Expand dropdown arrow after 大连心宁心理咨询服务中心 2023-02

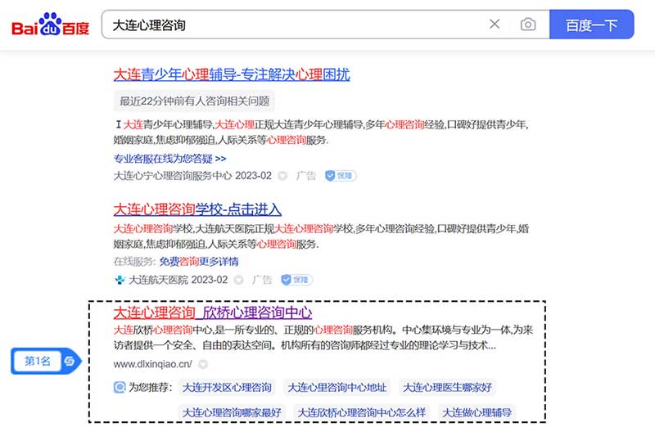[x=282, y=175]
